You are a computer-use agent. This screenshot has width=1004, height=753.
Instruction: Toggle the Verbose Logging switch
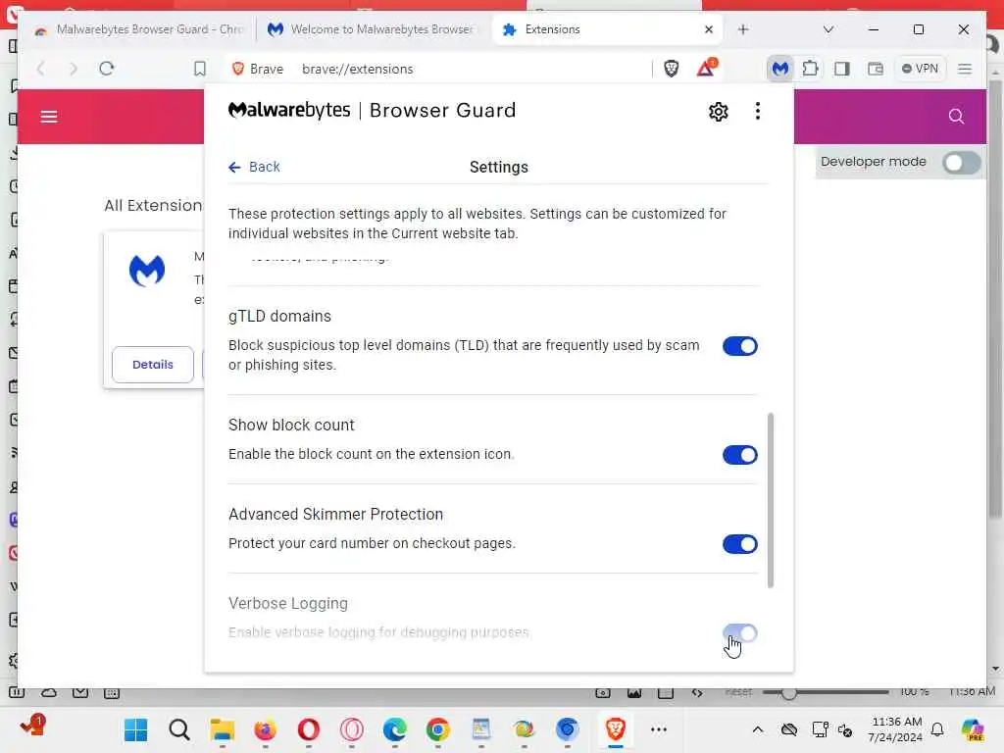[x=739, y=634]
